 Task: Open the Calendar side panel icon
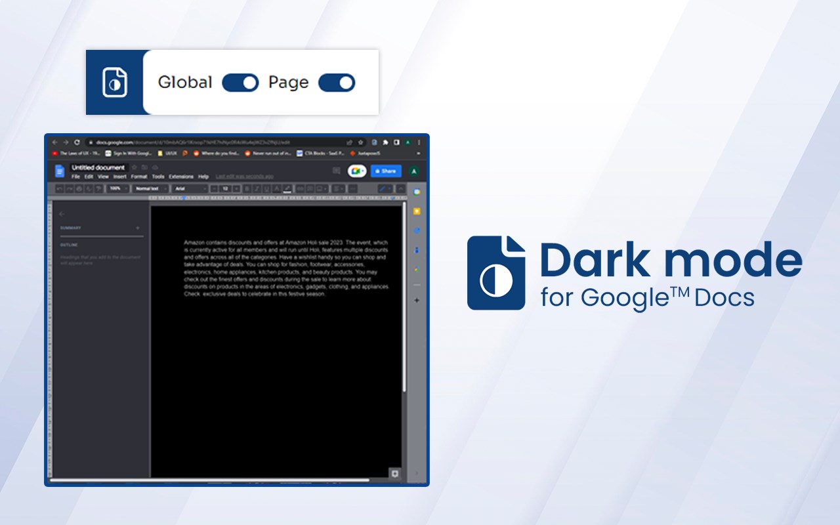(x=417, y=192)
